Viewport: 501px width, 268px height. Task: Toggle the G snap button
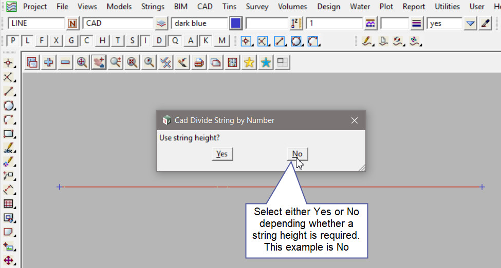[x=71, y=41]
